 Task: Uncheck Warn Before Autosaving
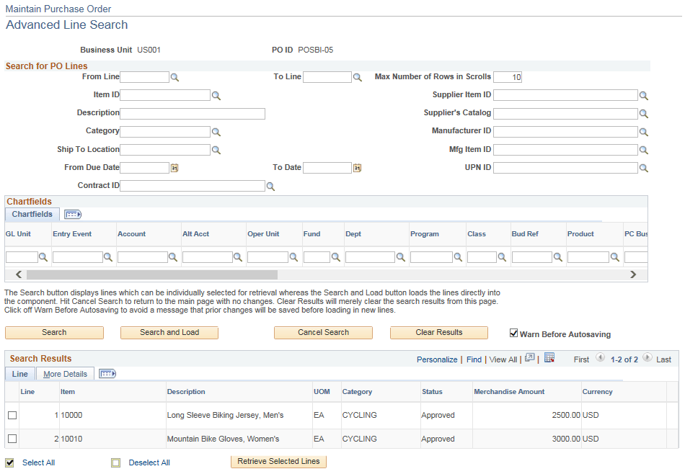coord(514,333)
